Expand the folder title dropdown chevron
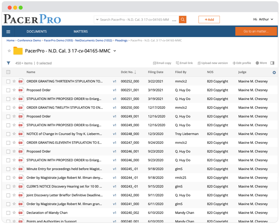This screenshot has height=224, width=280. [x=115, y=51]
